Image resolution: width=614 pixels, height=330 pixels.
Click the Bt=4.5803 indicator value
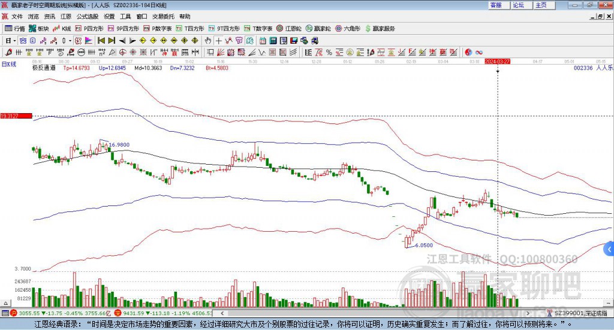[217, 68]
